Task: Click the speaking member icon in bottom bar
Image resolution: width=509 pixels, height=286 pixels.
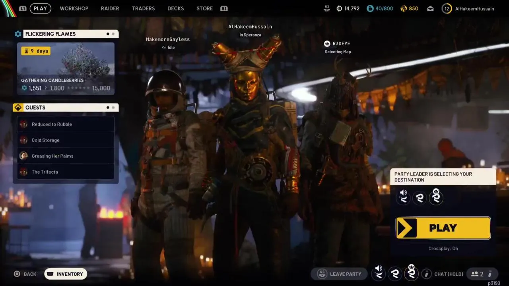Action: point(379,273)
